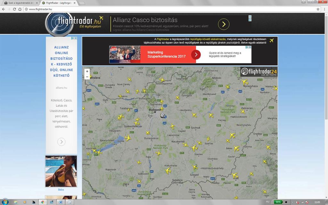
Task: Open the 'repülőgép-követő alkalmazás' link
Action: click(x=208, y=39)
